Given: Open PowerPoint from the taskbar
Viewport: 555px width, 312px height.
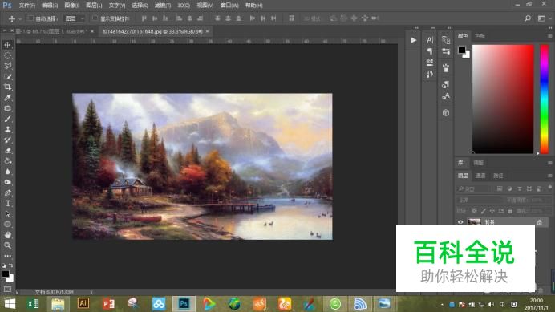Looking at the screenshot, I should tap(108, 304).
